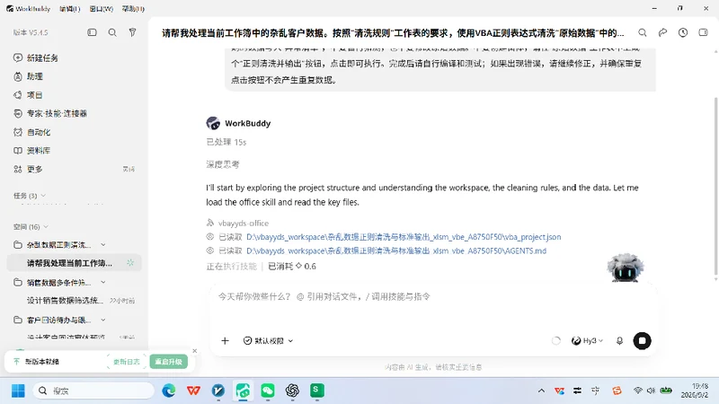Viewport: 719px width, 404px height.
Task: Open the vba_project.json file link
Action: (x=404, y=237)
